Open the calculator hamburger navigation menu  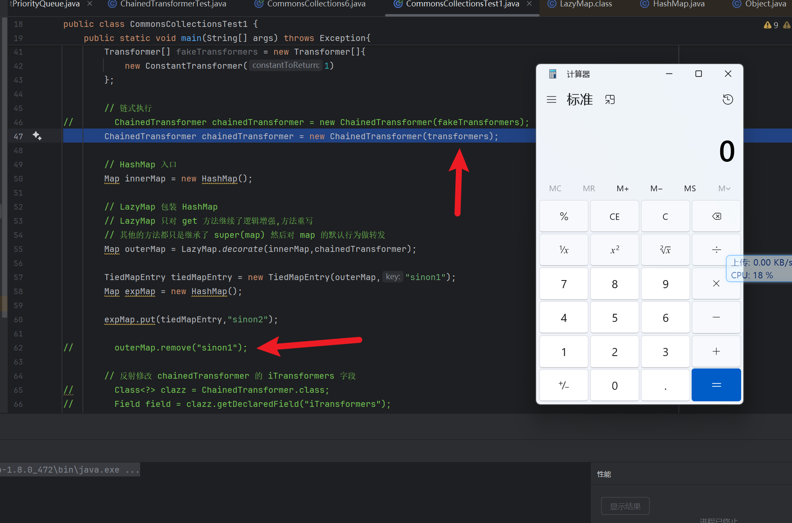click(x=551, y=99)
